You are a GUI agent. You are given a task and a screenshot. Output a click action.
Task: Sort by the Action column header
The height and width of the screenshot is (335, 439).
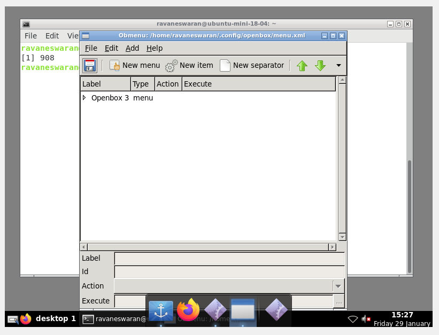click(x=168, y=84)
